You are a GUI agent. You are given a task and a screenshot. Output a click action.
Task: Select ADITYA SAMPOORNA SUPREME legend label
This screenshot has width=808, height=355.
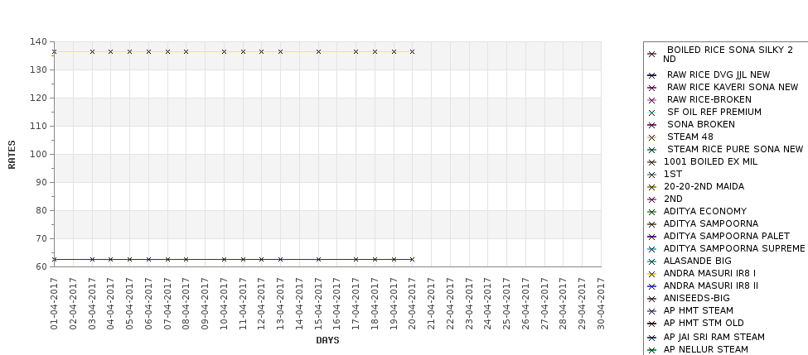(734, 248)
